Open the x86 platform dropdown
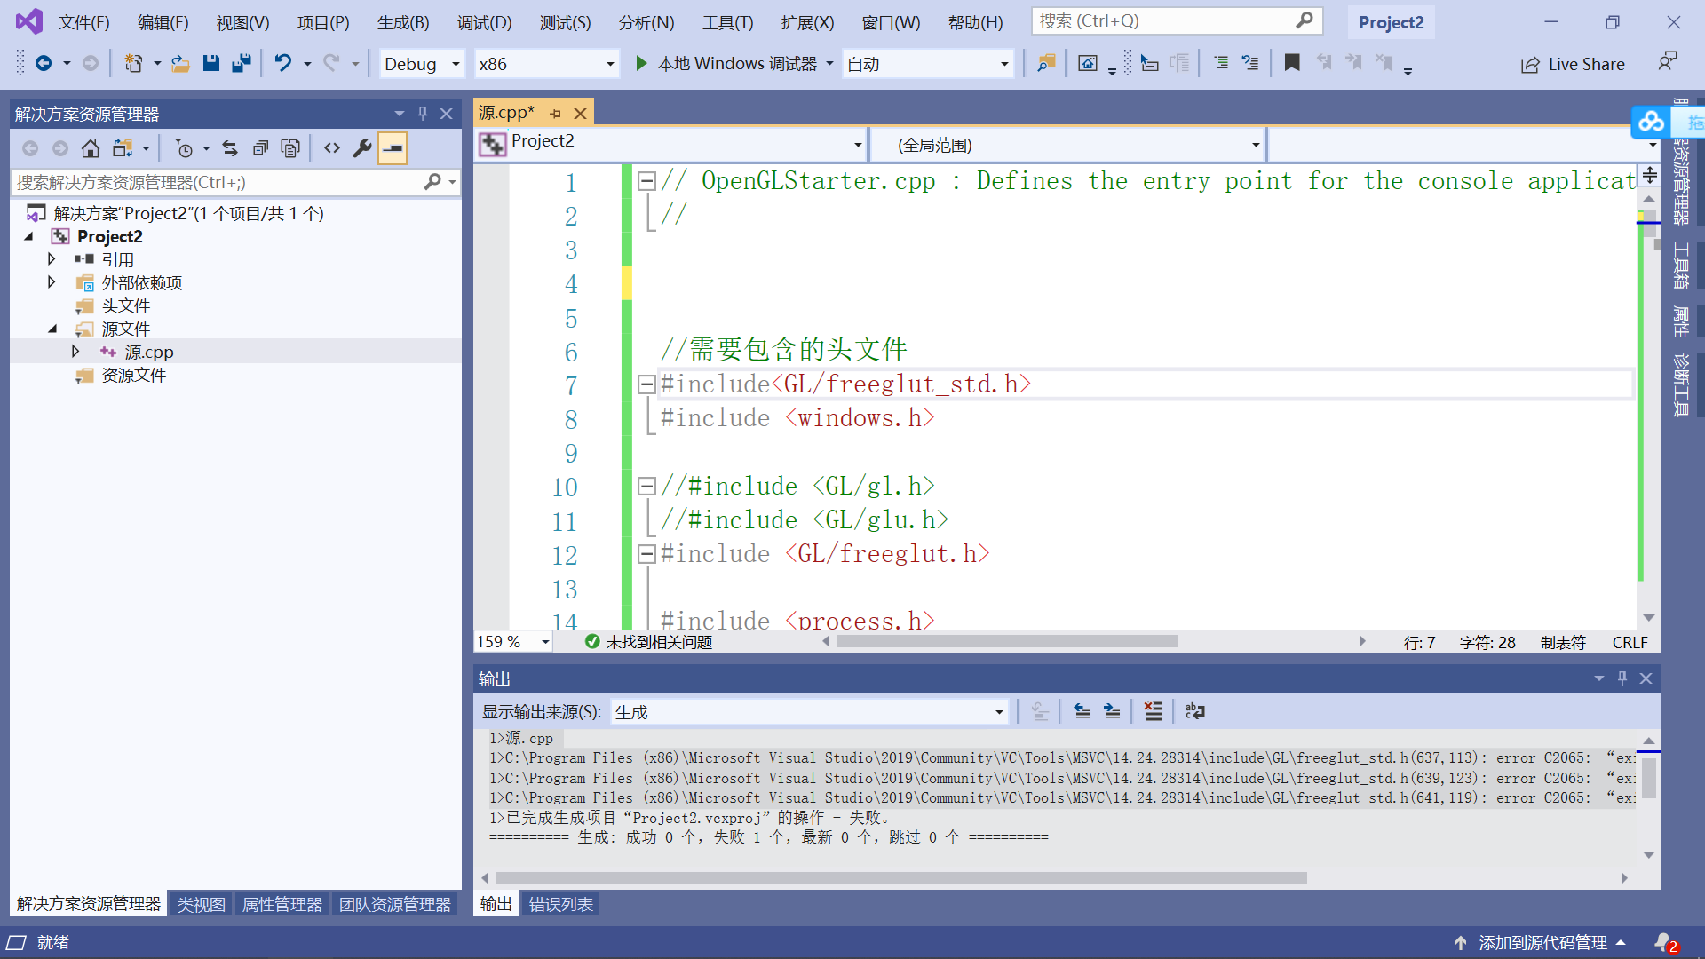Viewport: 1705px width, 959px height. pyautogui.click(x=546, y=63)
